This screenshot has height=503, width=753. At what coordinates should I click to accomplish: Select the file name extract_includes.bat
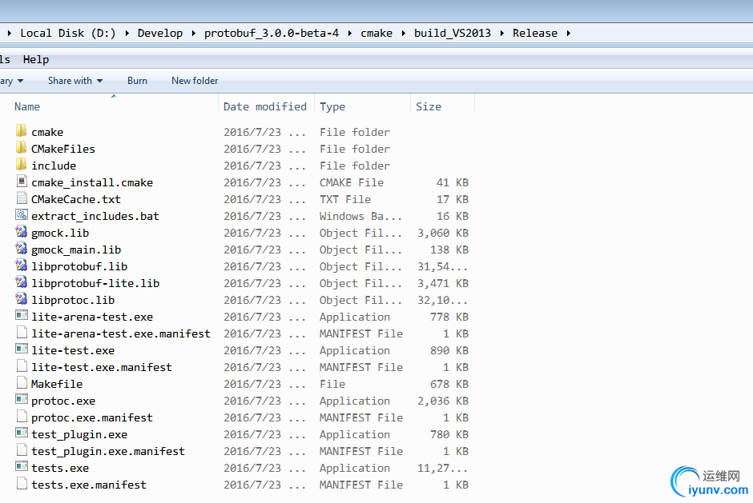(x=95, y=216)
